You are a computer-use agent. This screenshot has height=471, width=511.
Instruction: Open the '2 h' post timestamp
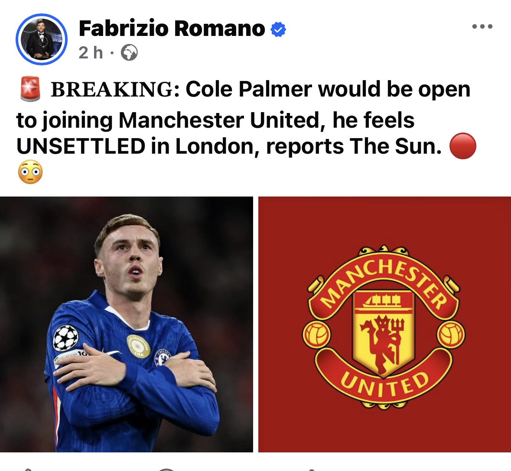[x=91, y=52]
